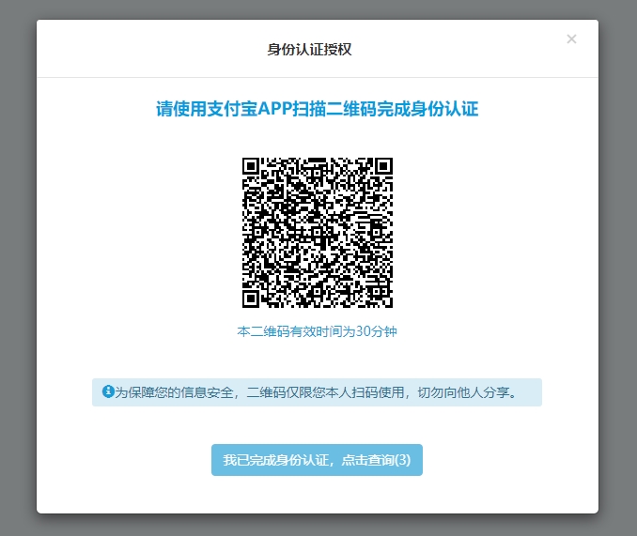This screenshot has width=637, height=536.
Task: Click the QR code top-right finder square
Action: tap(382, 166)
